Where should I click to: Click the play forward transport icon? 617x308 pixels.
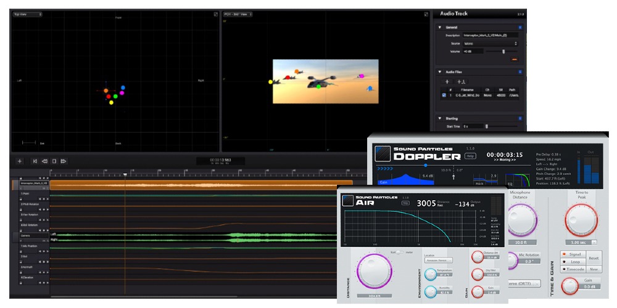64,161
